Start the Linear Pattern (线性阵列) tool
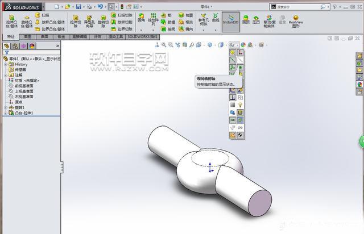Screen dimensions: 364x234 (153, 19)
